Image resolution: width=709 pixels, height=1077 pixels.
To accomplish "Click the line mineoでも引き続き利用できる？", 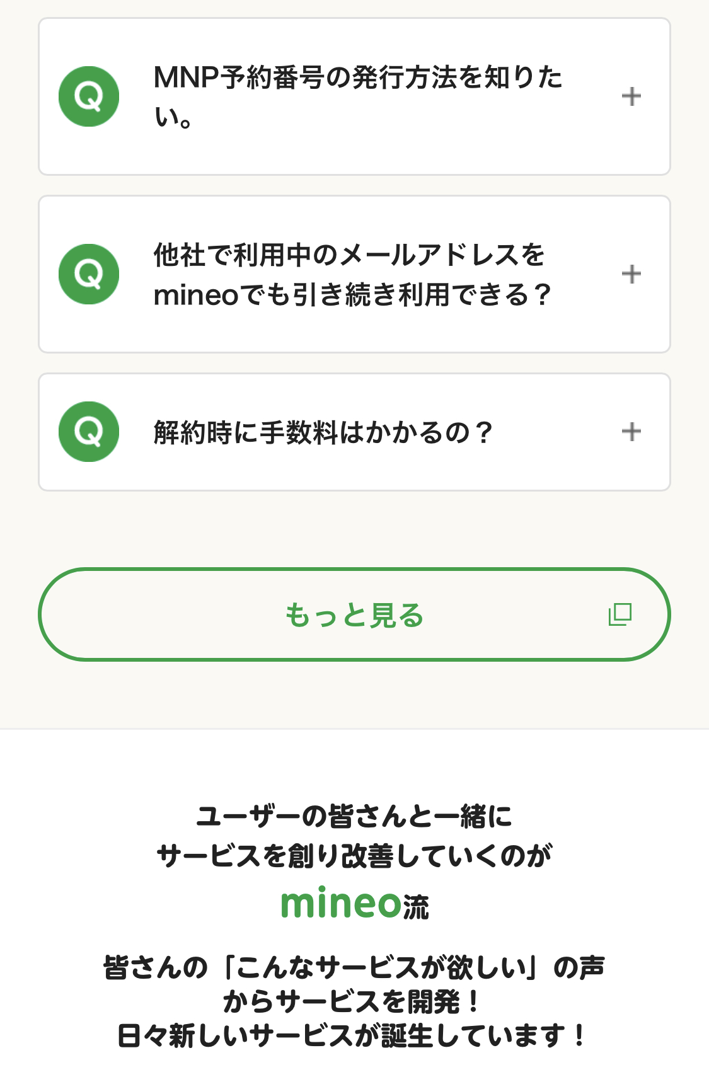I will tap(352, 294).
